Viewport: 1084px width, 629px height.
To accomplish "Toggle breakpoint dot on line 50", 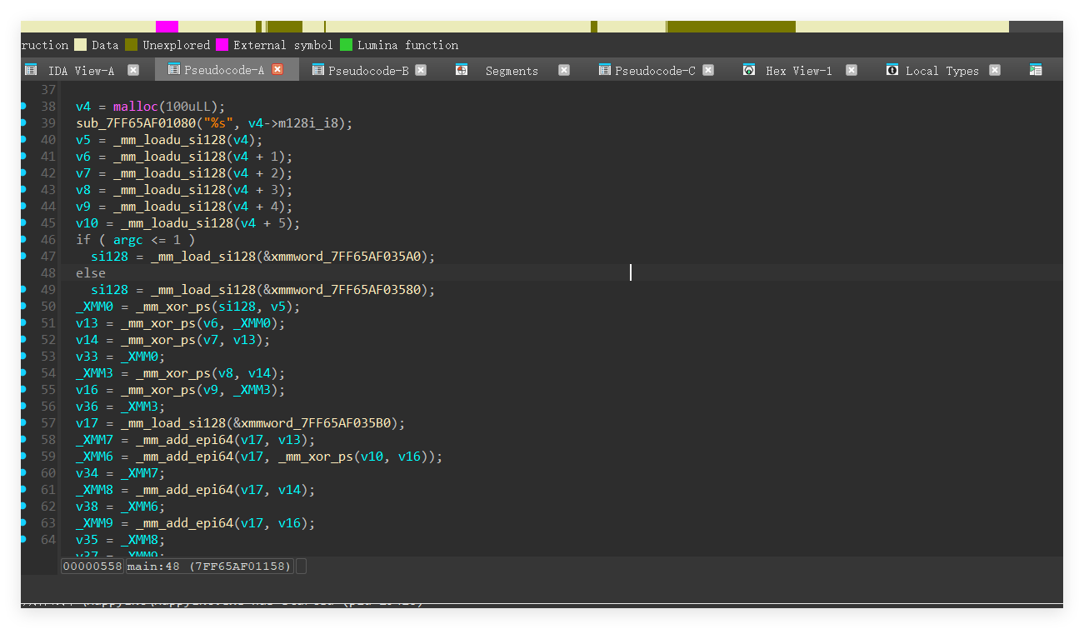I will (23, 306).
